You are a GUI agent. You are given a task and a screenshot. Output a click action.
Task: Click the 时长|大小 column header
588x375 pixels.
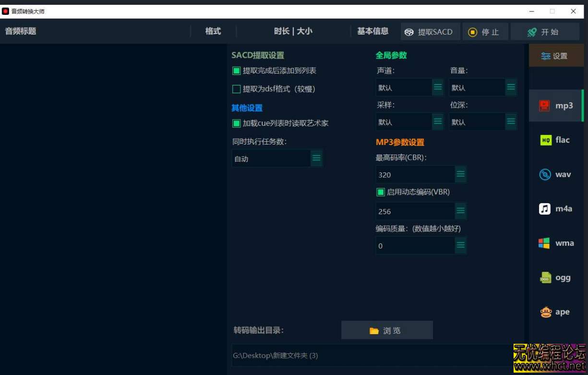(293, 31)
